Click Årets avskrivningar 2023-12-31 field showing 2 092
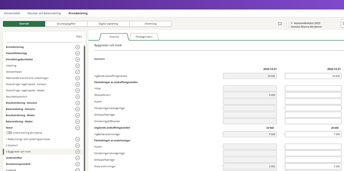The width and height of the screenshot is (344, 171). coord(250,166)
